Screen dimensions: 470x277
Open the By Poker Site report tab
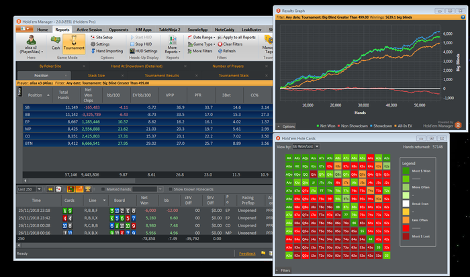click(50, 66)
